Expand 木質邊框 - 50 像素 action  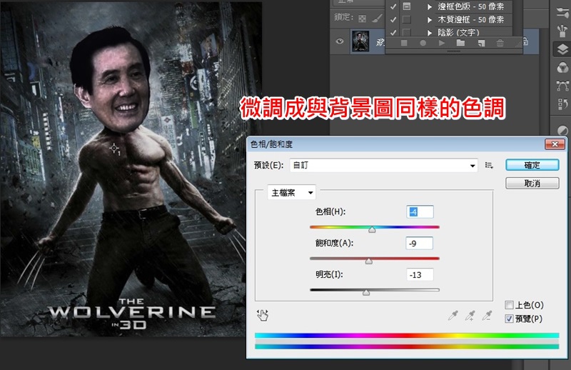pyautogui.click(x=430, y=20)
